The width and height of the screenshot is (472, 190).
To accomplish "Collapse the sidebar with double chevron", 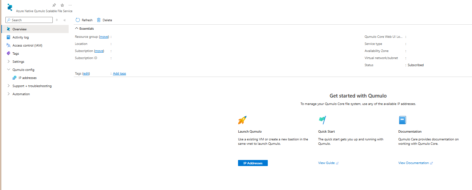I will click(65, 20).
